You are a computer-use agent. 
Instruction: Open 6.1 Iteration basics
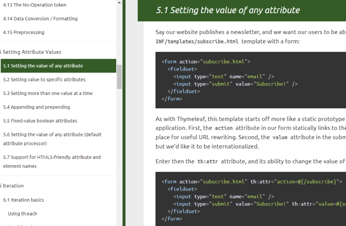tap(23, 200)
